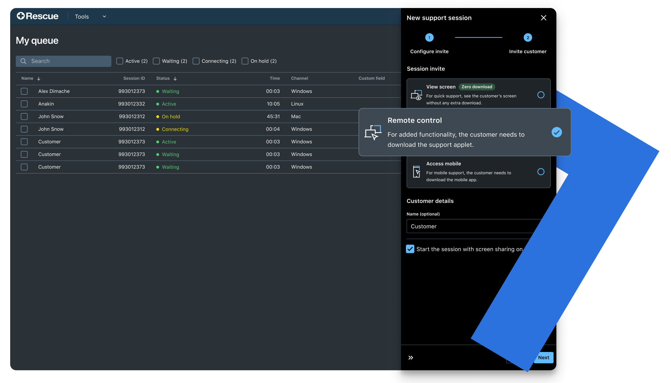Click the Access mobile phone icon
This screenshot has width=671, height=383.
[x=416, y=172]
